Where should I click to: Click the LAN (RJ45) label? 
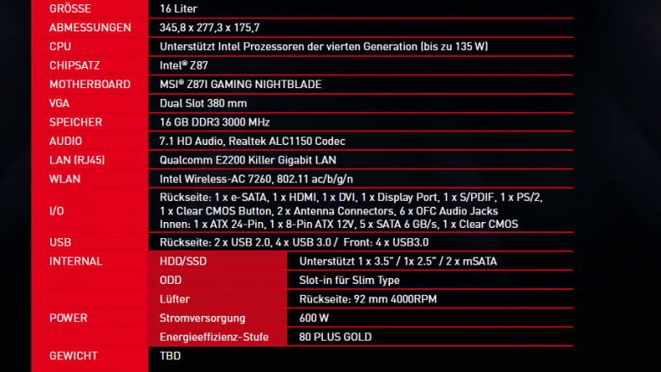(x=77, y=160)
